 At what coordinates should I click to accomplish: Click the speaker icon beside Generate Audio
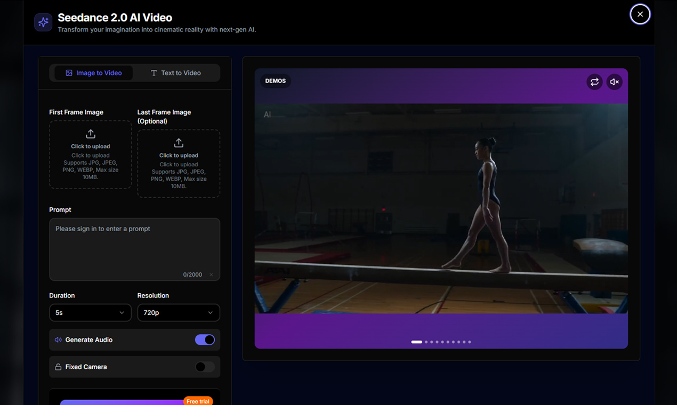[58, 339]
